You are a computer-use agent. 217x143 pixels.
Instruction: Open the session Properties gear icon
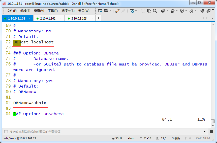coord(132,11)
